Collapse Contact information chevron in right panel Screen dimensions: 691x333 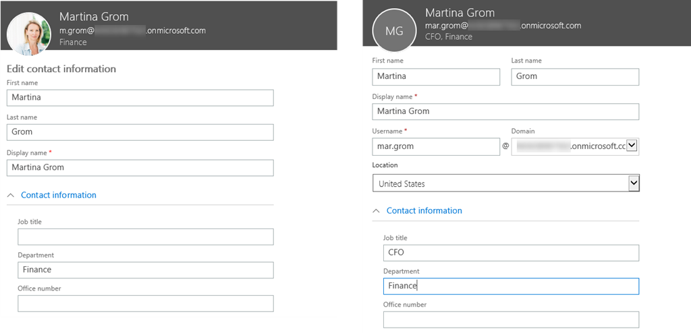[x=377, y=211]
